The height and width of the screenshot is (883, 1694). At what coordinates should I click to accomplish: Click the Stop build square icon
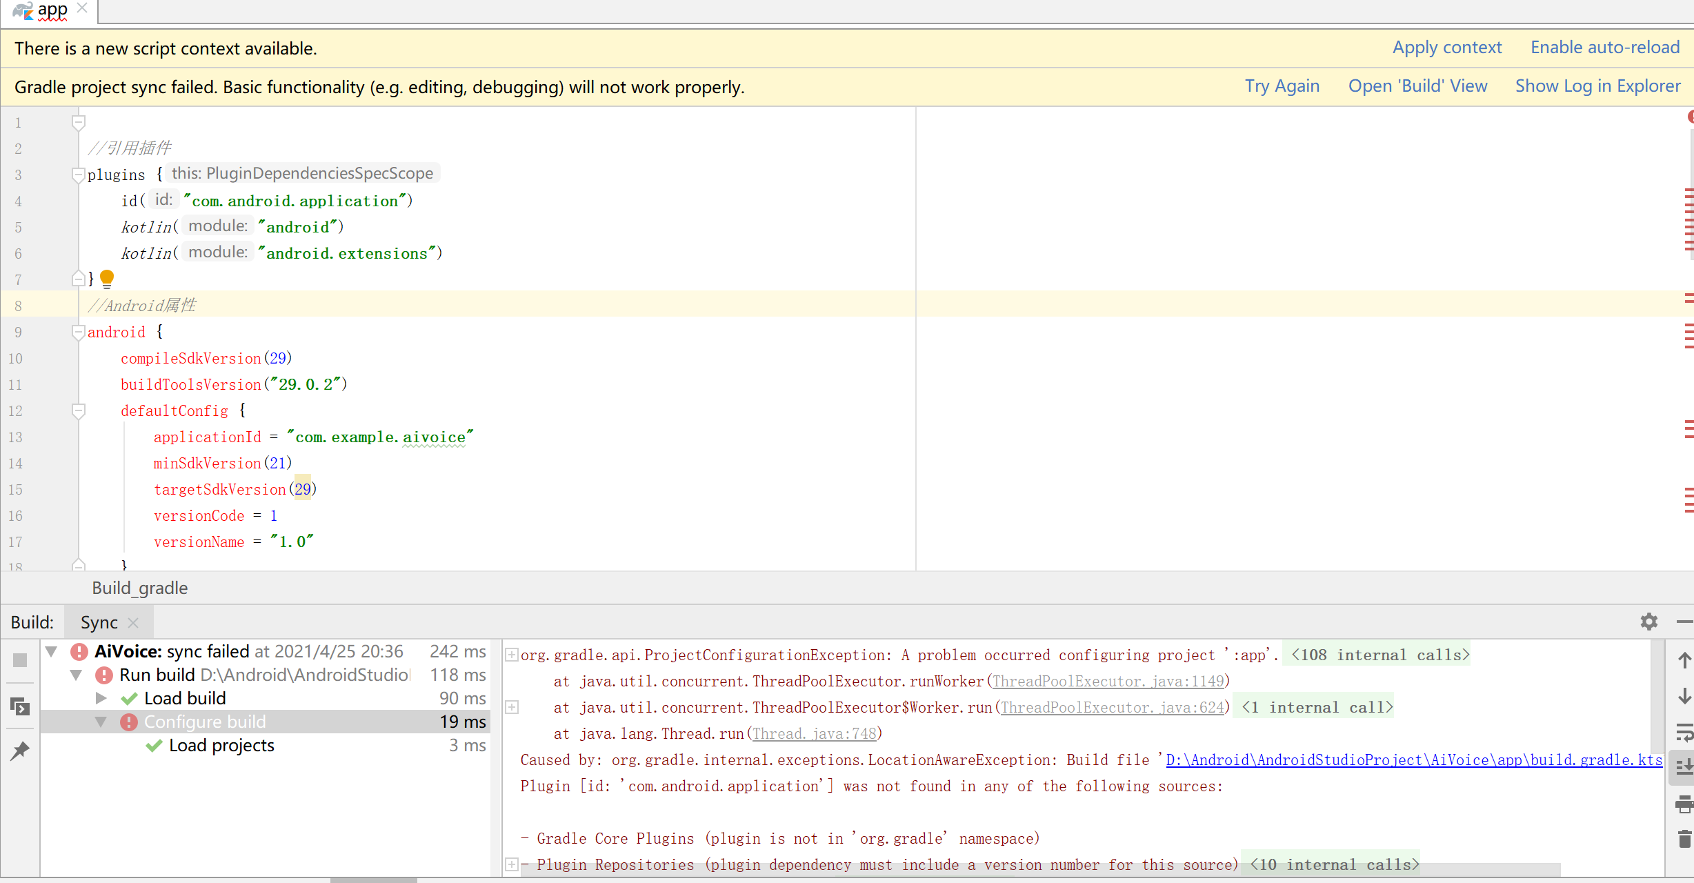(x=20, y=660)
